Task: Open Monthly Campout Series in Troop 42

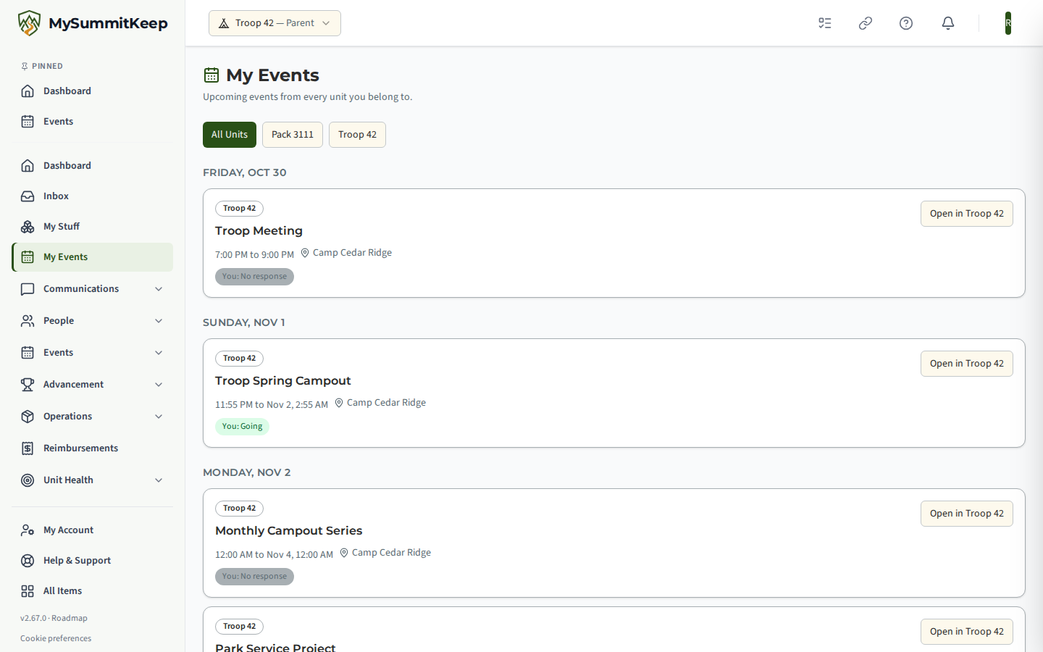Action: tap(967, 514)
